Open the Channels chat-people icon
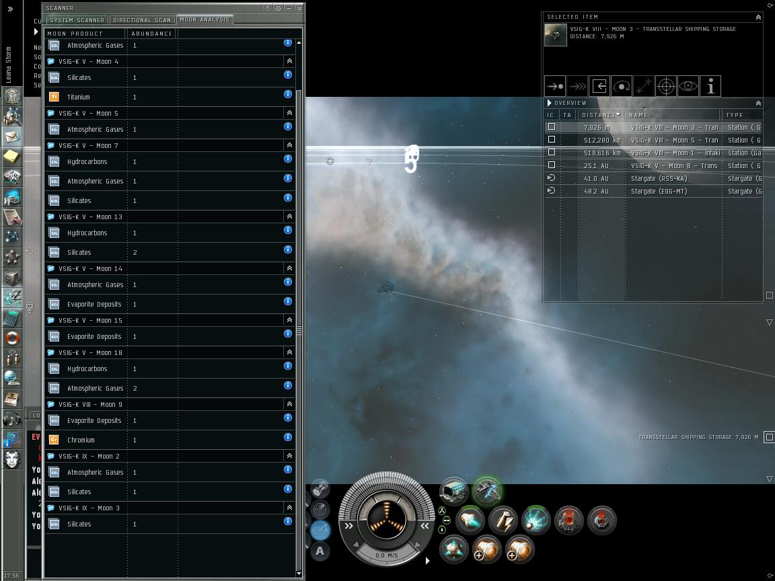 [x=12, y=358]
